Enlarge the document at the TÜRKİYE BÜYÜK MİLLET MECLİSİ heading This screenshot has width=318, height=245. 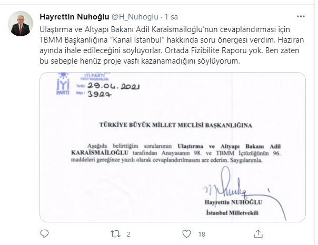tap(176, 125)
